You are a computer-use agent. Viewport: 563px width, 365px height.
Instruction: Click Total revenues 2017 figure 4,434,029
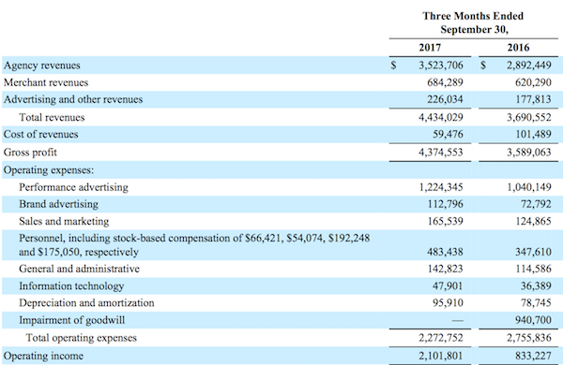coord(441,117)
